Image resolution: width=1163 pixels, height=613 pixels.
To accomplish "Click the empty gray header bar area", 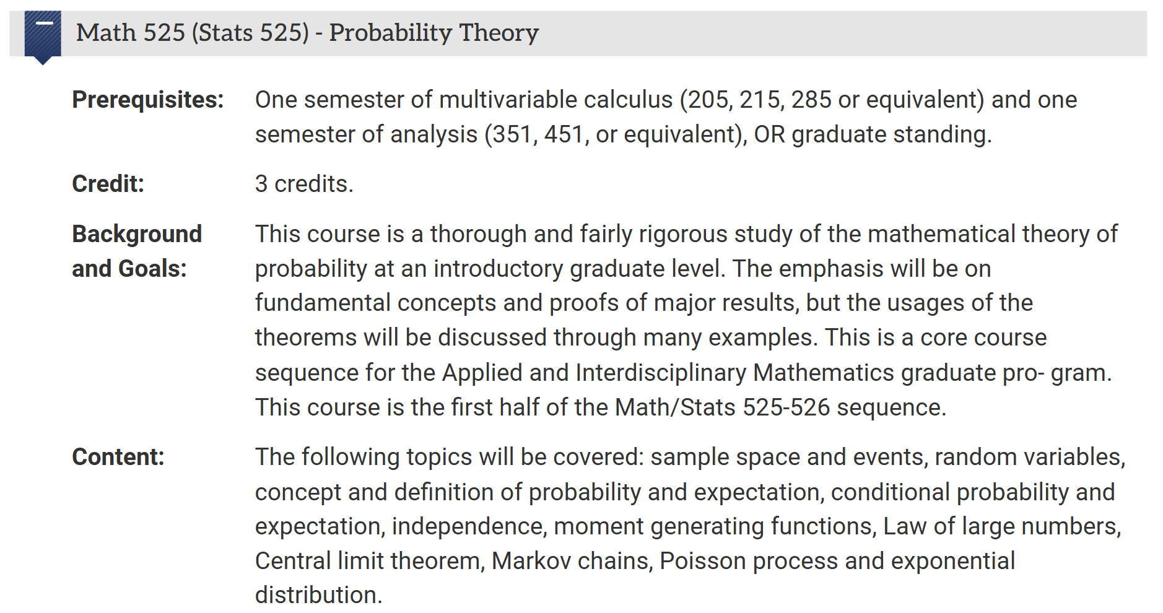I will tap(842, 33).
